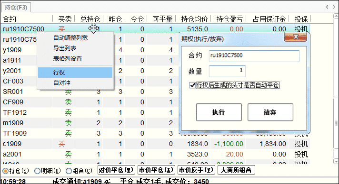Select the ru1910C7500 position row
The image size is (339, 184).
tap(155, 29)
